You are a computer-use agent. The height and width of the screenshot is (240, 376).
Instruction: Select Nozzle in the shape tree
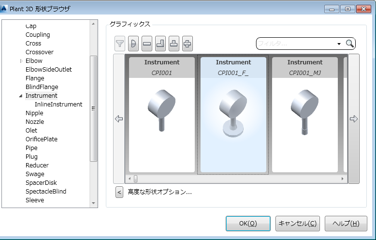click(x=35, y=121)
